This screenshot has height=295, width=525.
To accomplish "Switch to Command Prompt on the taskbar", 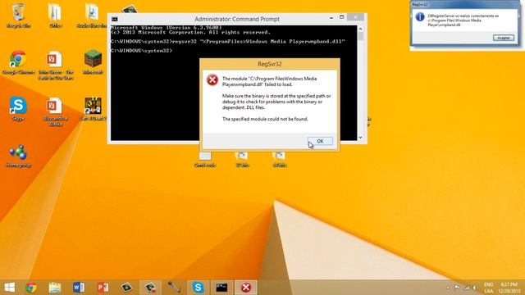I will coord(221,288).
